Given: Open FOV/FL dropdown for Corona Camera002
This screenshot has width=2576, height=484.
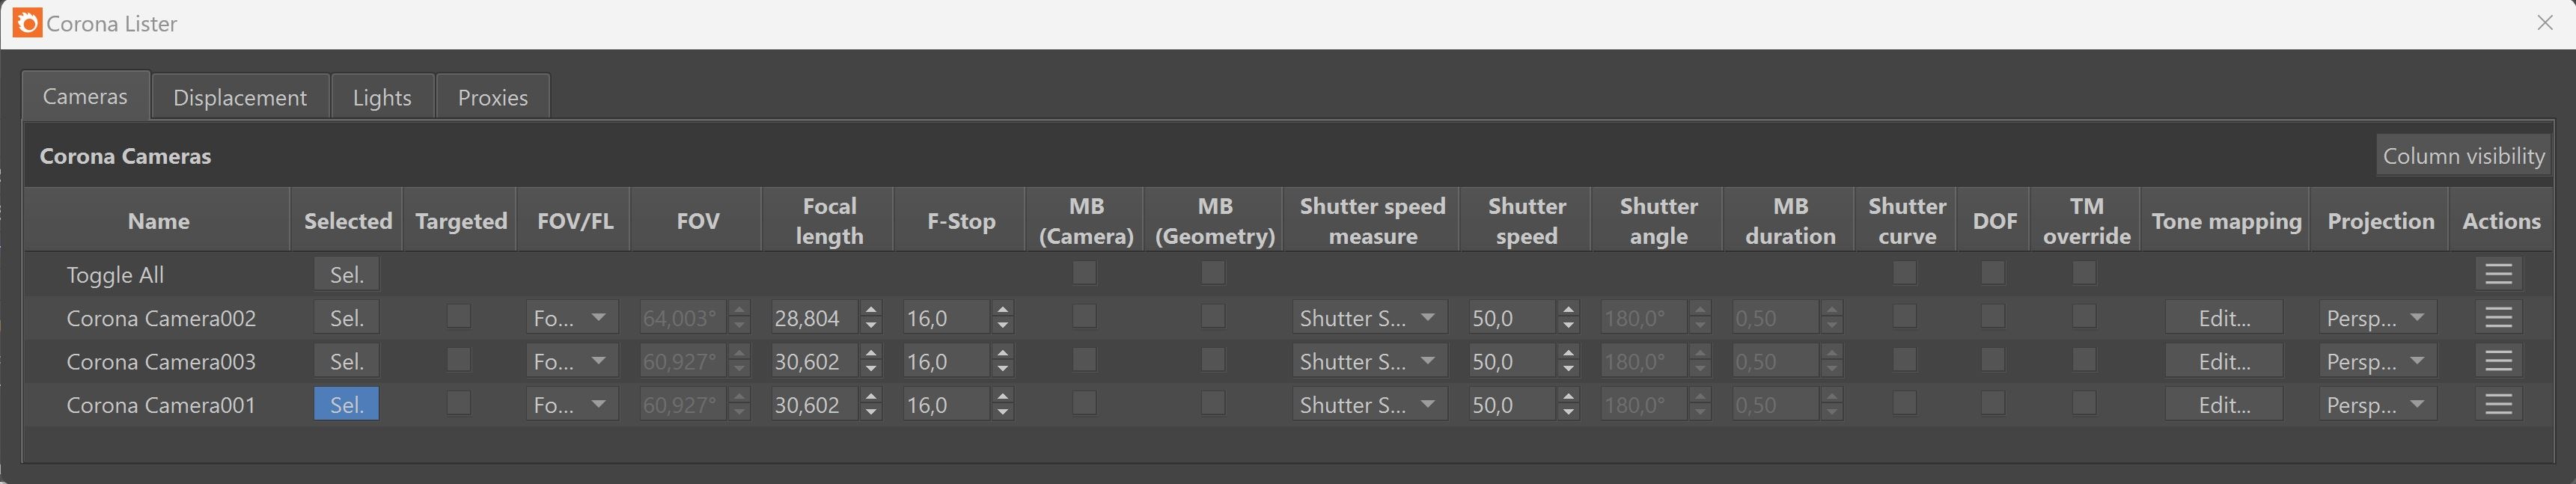Looking at the screenshot, I should [x=572, y=318].
